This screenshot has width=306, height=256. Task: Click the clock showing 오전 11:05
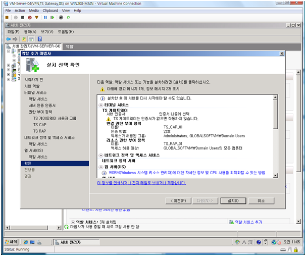291,242
